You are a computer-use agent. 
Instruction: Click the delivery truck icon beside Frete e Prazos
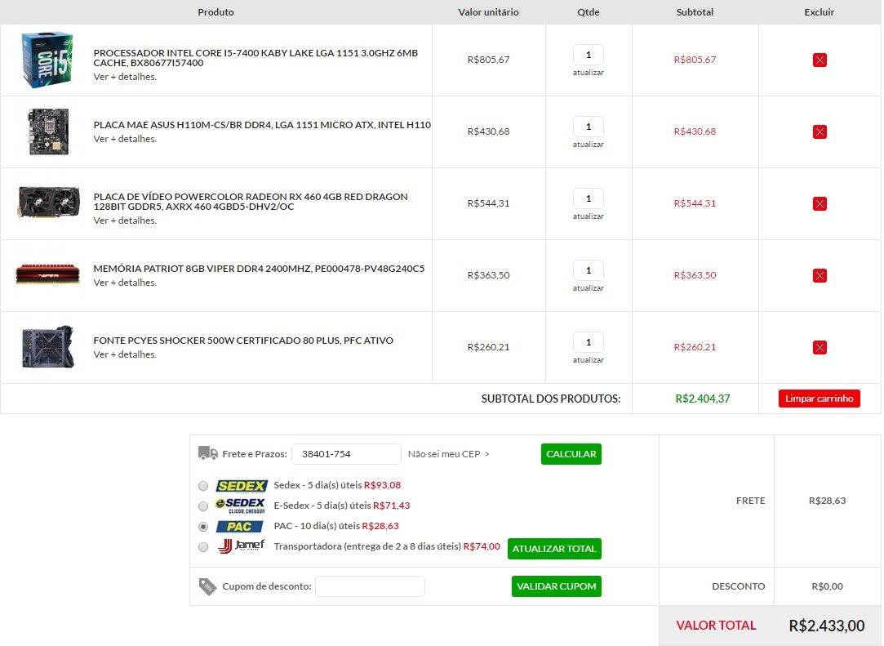click(208, 453)
